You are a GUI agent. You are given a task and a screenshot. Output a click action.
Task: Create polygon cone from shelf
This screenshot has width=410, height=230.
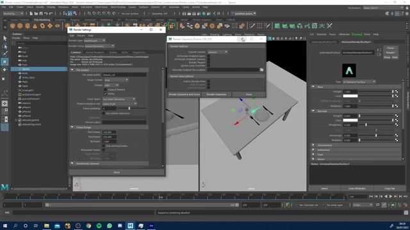pyautogui.click(x=35, y=26)
